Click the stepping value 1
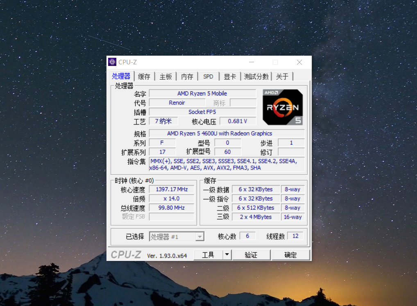The image size is (417, 306). click(291, 143)
